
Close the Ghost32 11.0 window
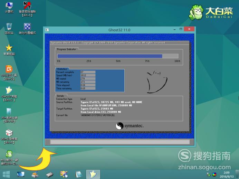[x=189, y=29]
